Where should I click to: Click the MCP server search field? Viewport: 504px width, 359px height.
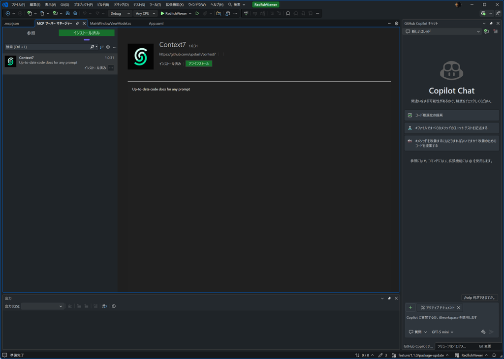pos(47,47)
